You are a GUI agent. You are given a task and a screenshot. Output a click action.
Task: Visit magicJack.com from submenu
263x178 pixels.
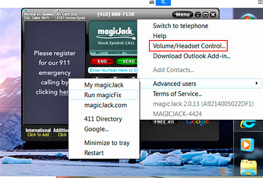coord(106,105)
